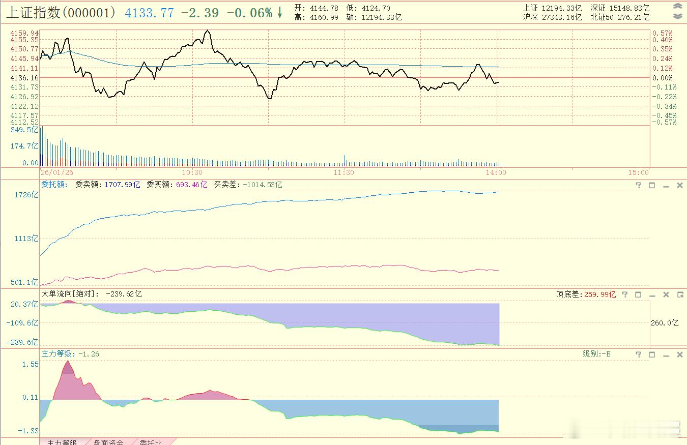Maximize the 大单流向 panel
Screen dimensions: 687x445
pos(638,294)
